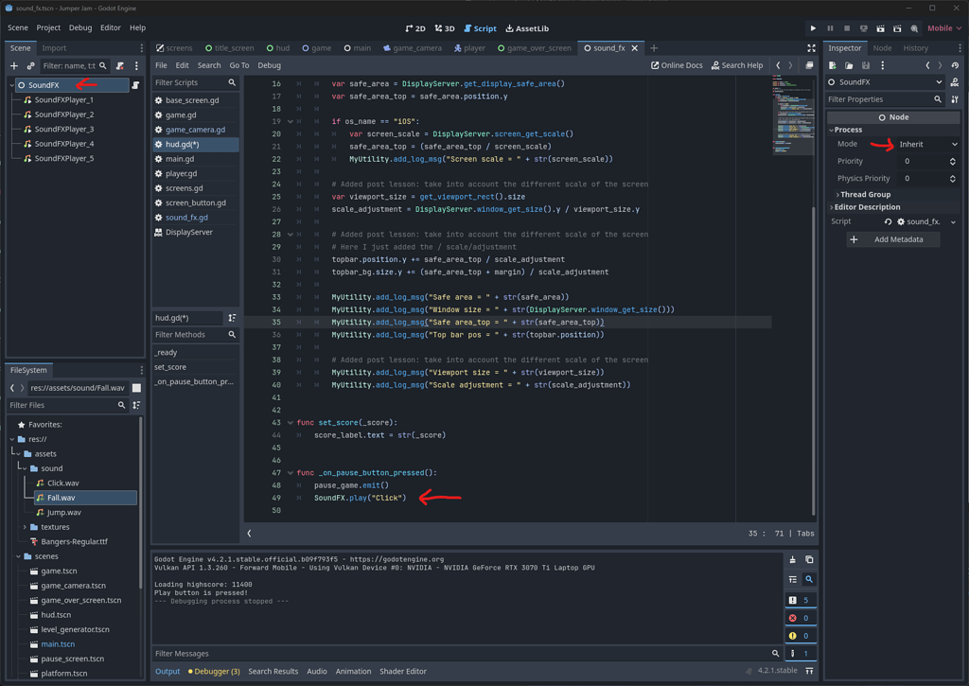The width and height of the screenshot is (969, 686).
Task: Open documentation icon beside the SoundFX object selector
Action: pyautogui.click(x=954, y=82)
